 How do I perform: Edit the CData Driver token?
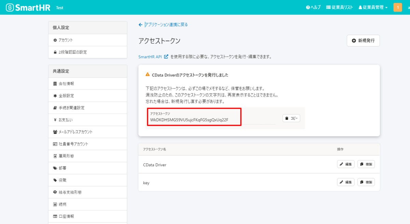tap(346, 164)
